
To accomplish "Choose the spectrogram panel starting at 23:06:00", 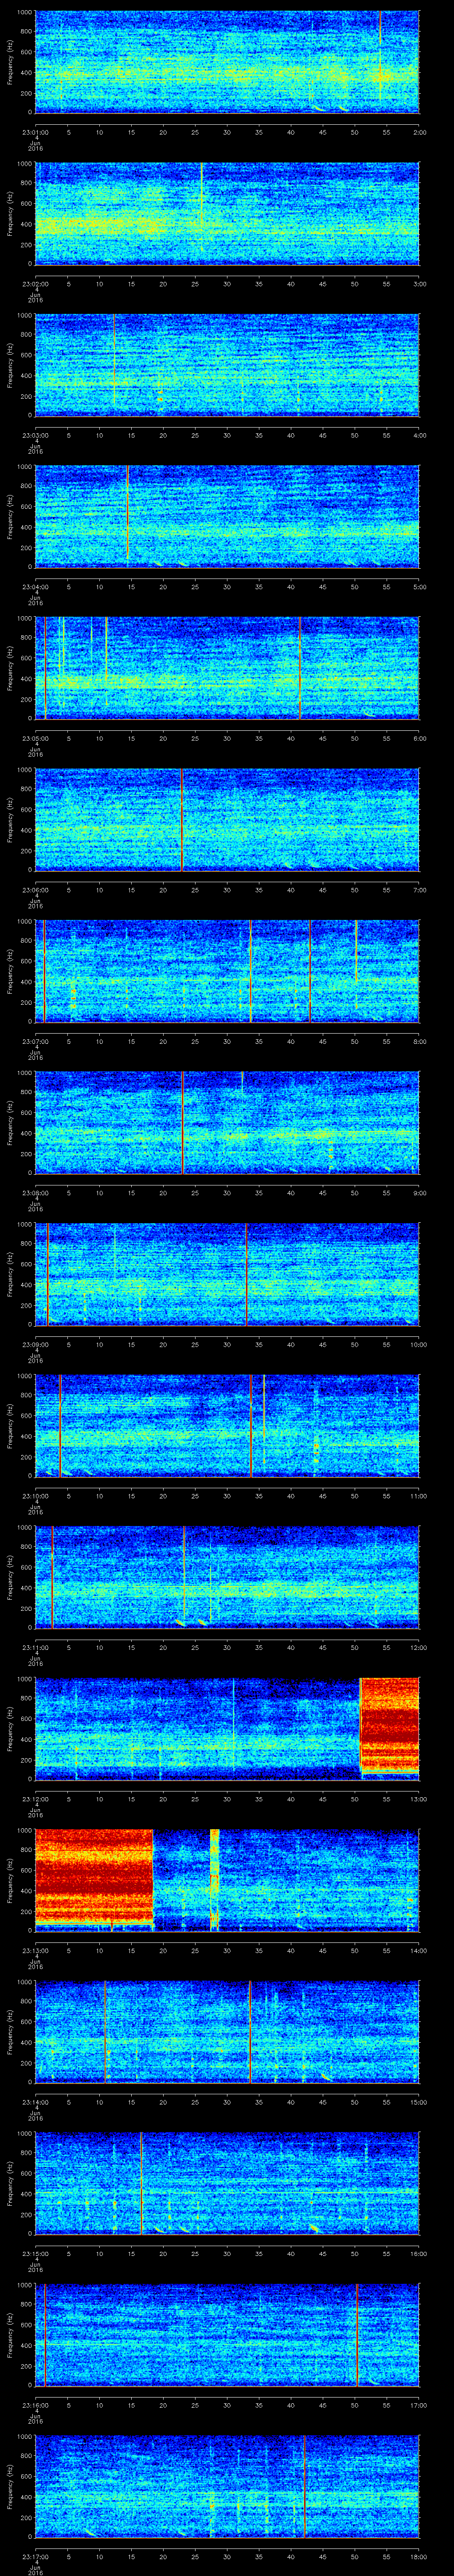I will tap(227, 819).
